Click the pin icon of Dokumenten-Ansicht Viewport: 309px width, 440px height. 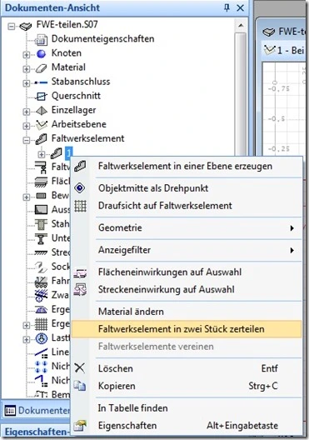(x=227, y=7)
